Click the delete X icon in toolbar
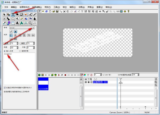Viewport: 160px width, 115px height. [64, 11]
